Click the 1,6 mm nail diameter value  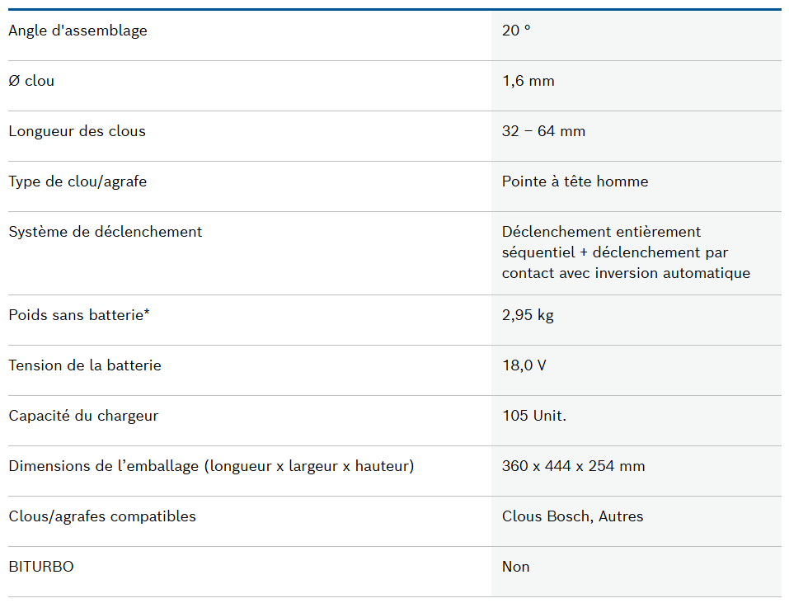528,82
